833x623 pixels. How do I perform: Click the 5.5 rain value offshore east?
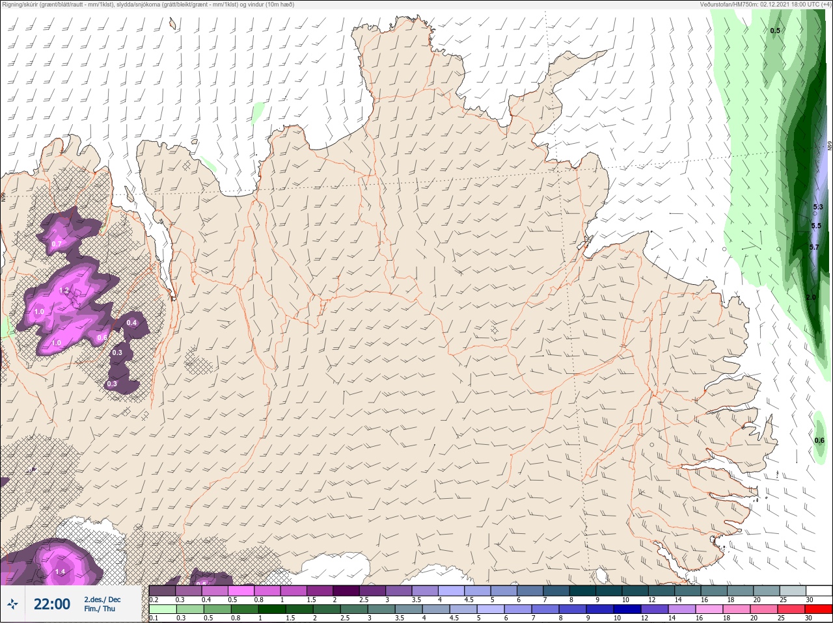click(816, 226)
